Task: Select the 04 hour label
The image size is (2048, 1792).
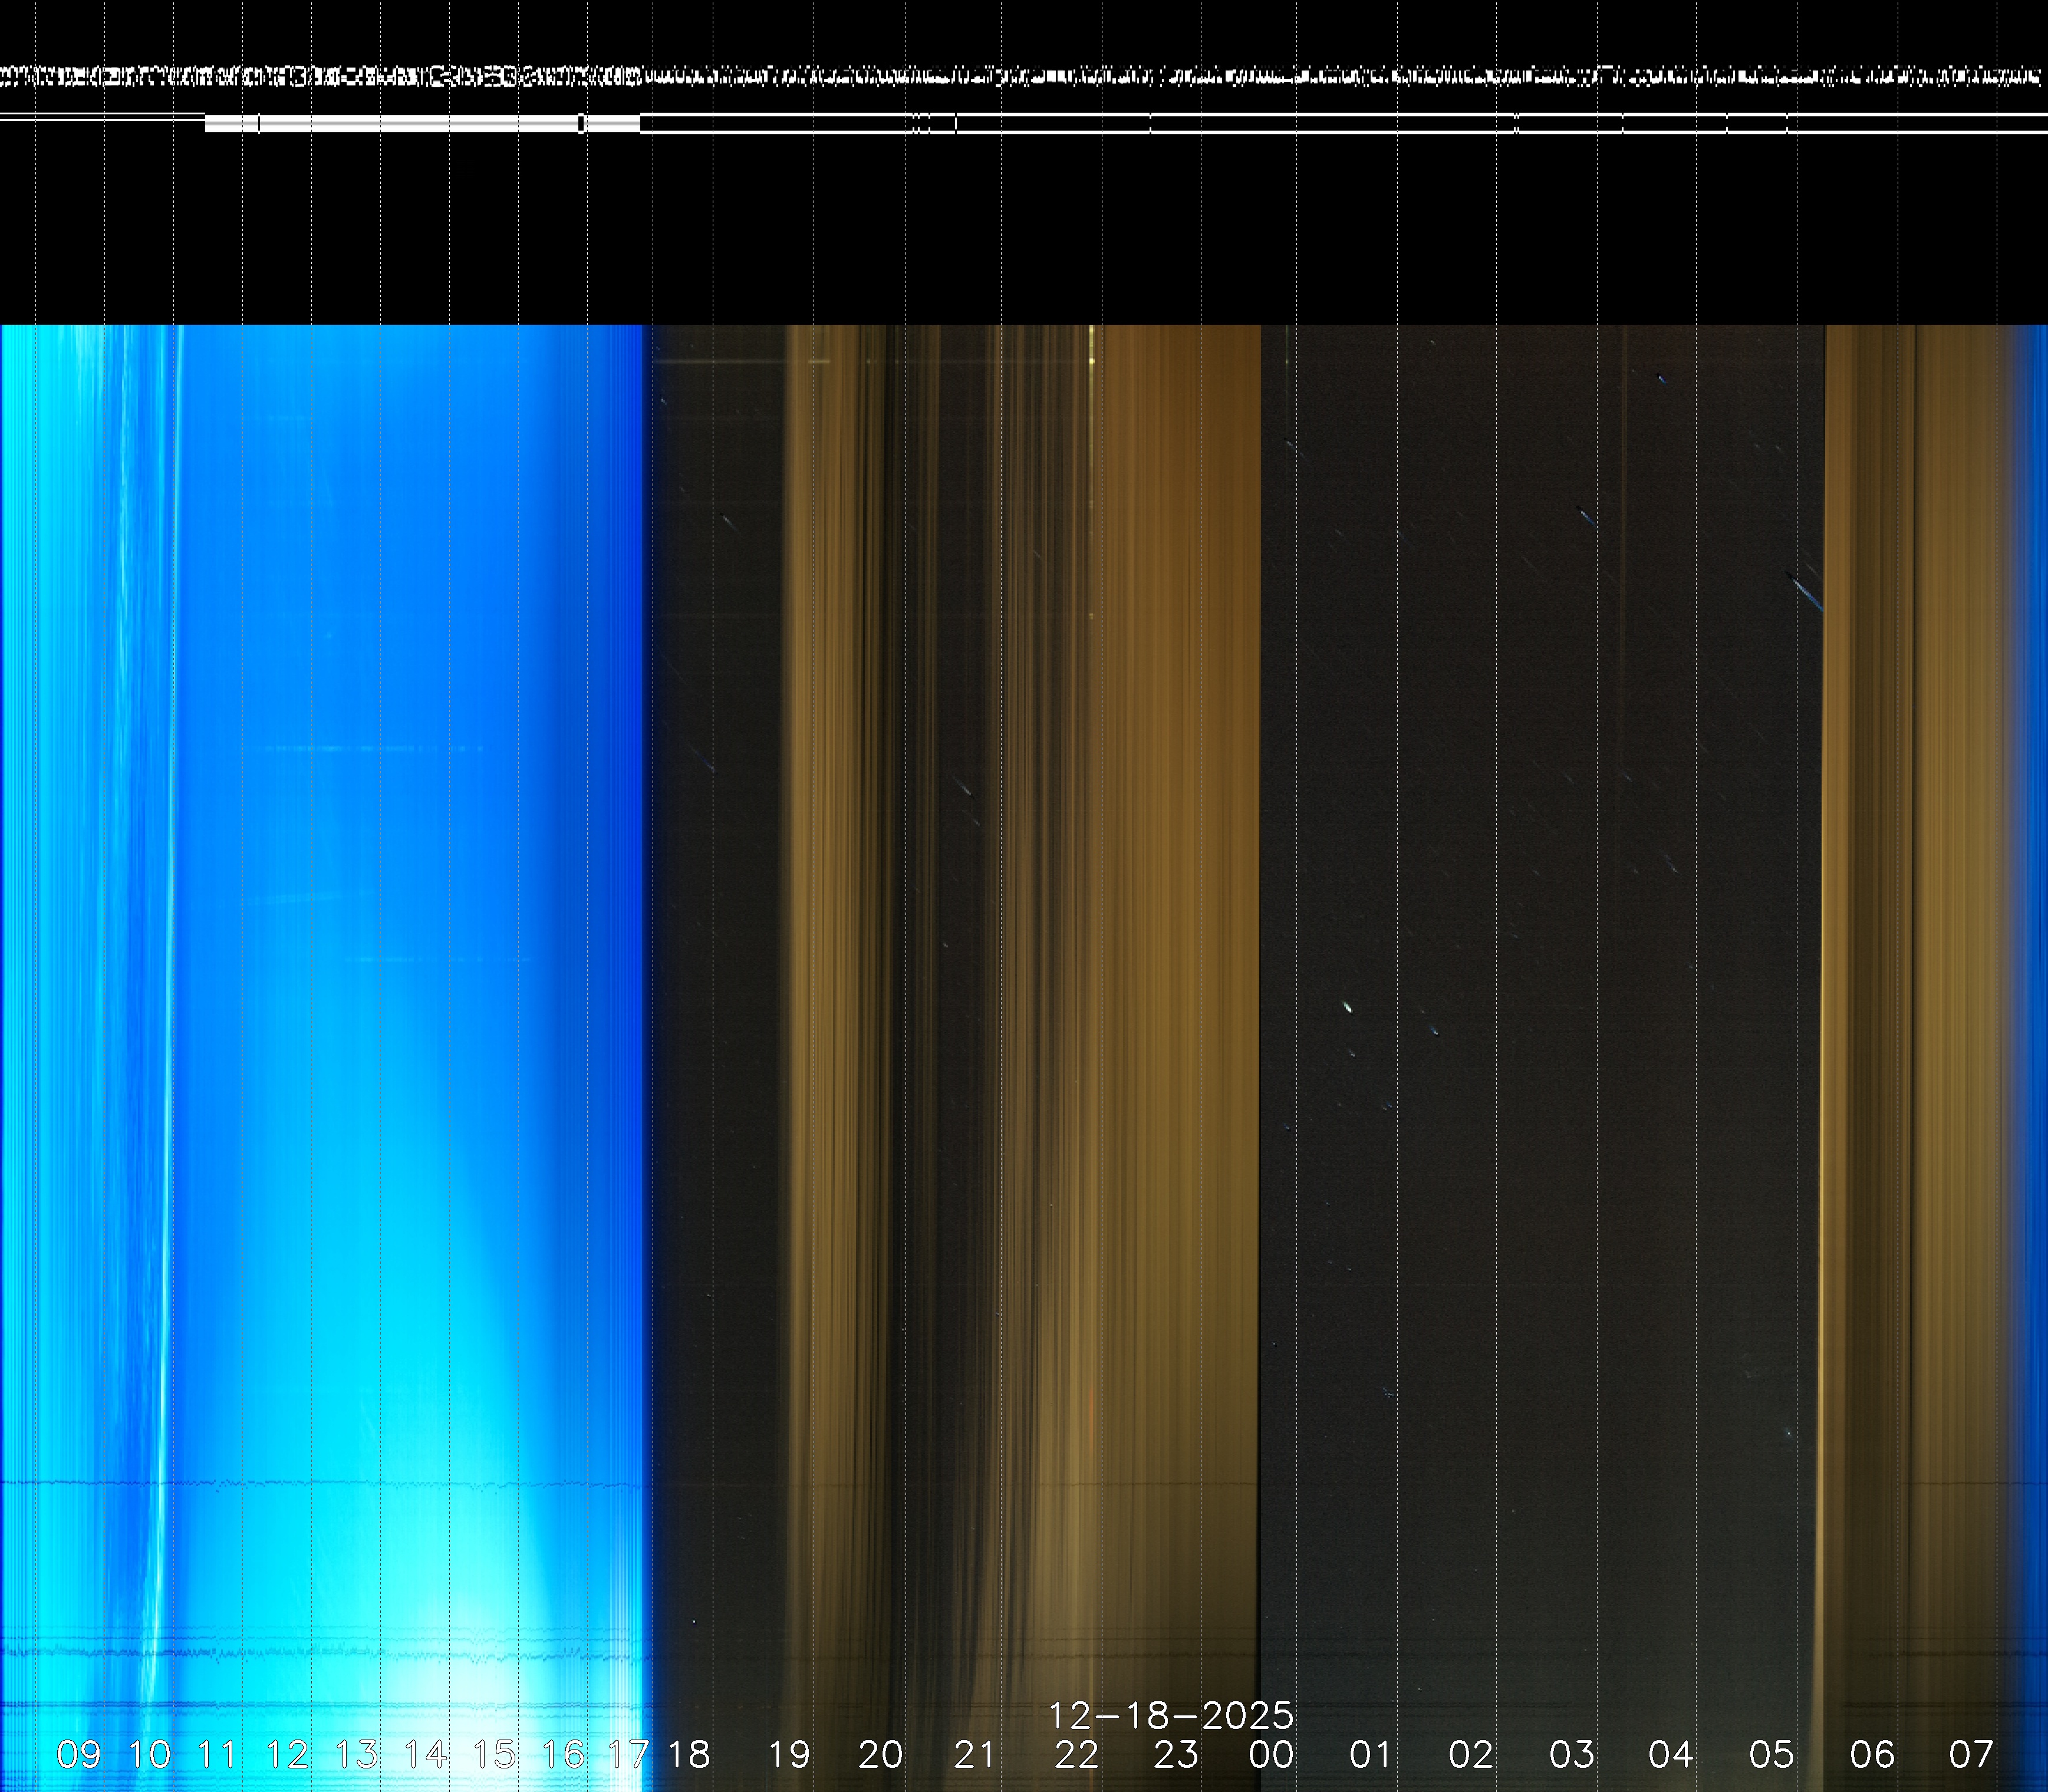Action: pos(1671,1754)
